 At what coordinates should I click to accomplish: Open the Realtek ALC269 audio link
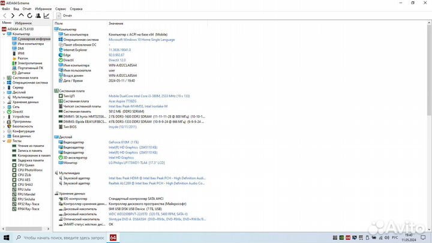pos(157,183)
